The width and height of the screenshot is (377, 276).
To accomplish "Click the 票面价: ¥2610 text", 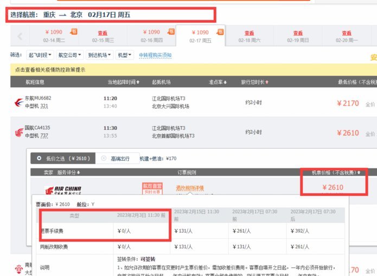I will (53, 205).
